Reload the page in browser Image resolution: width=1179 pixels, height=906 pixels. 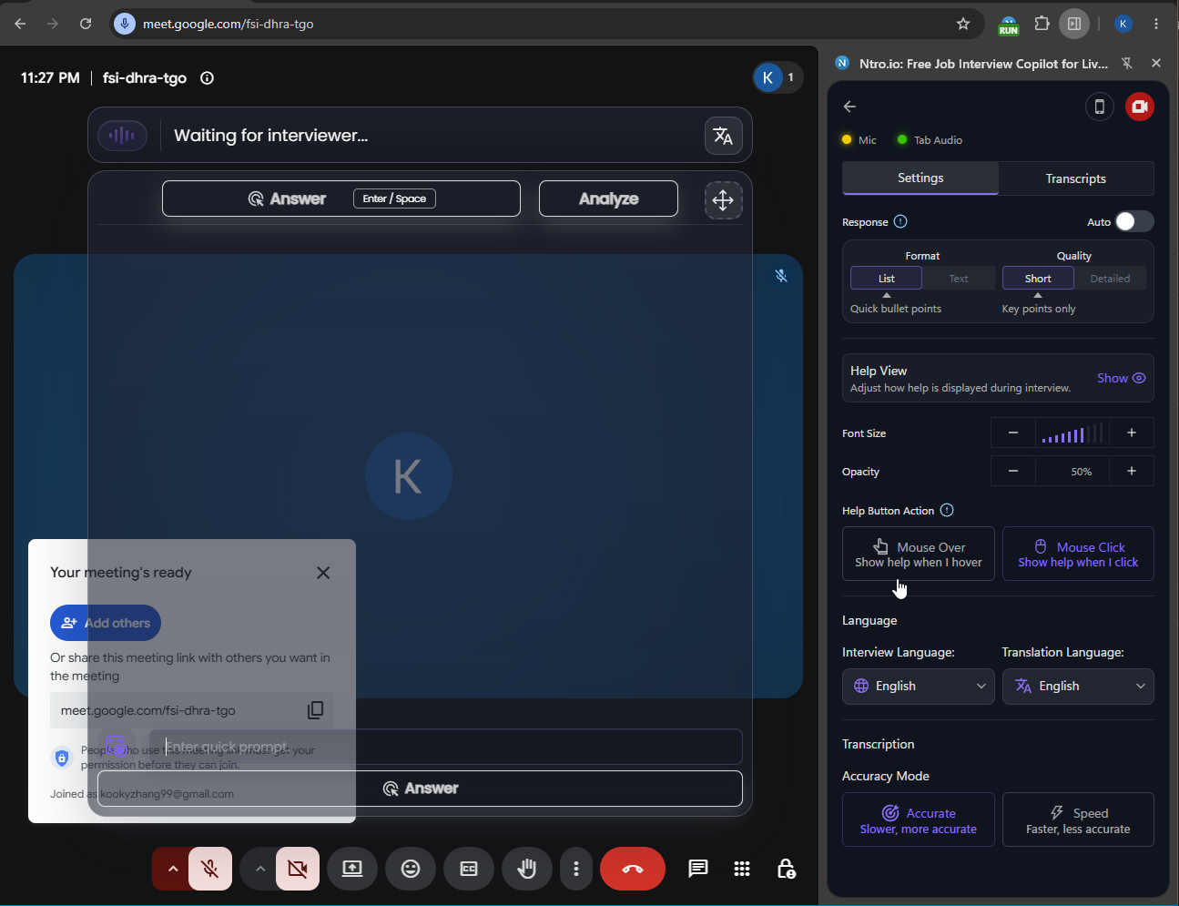(x=86, y=24)
